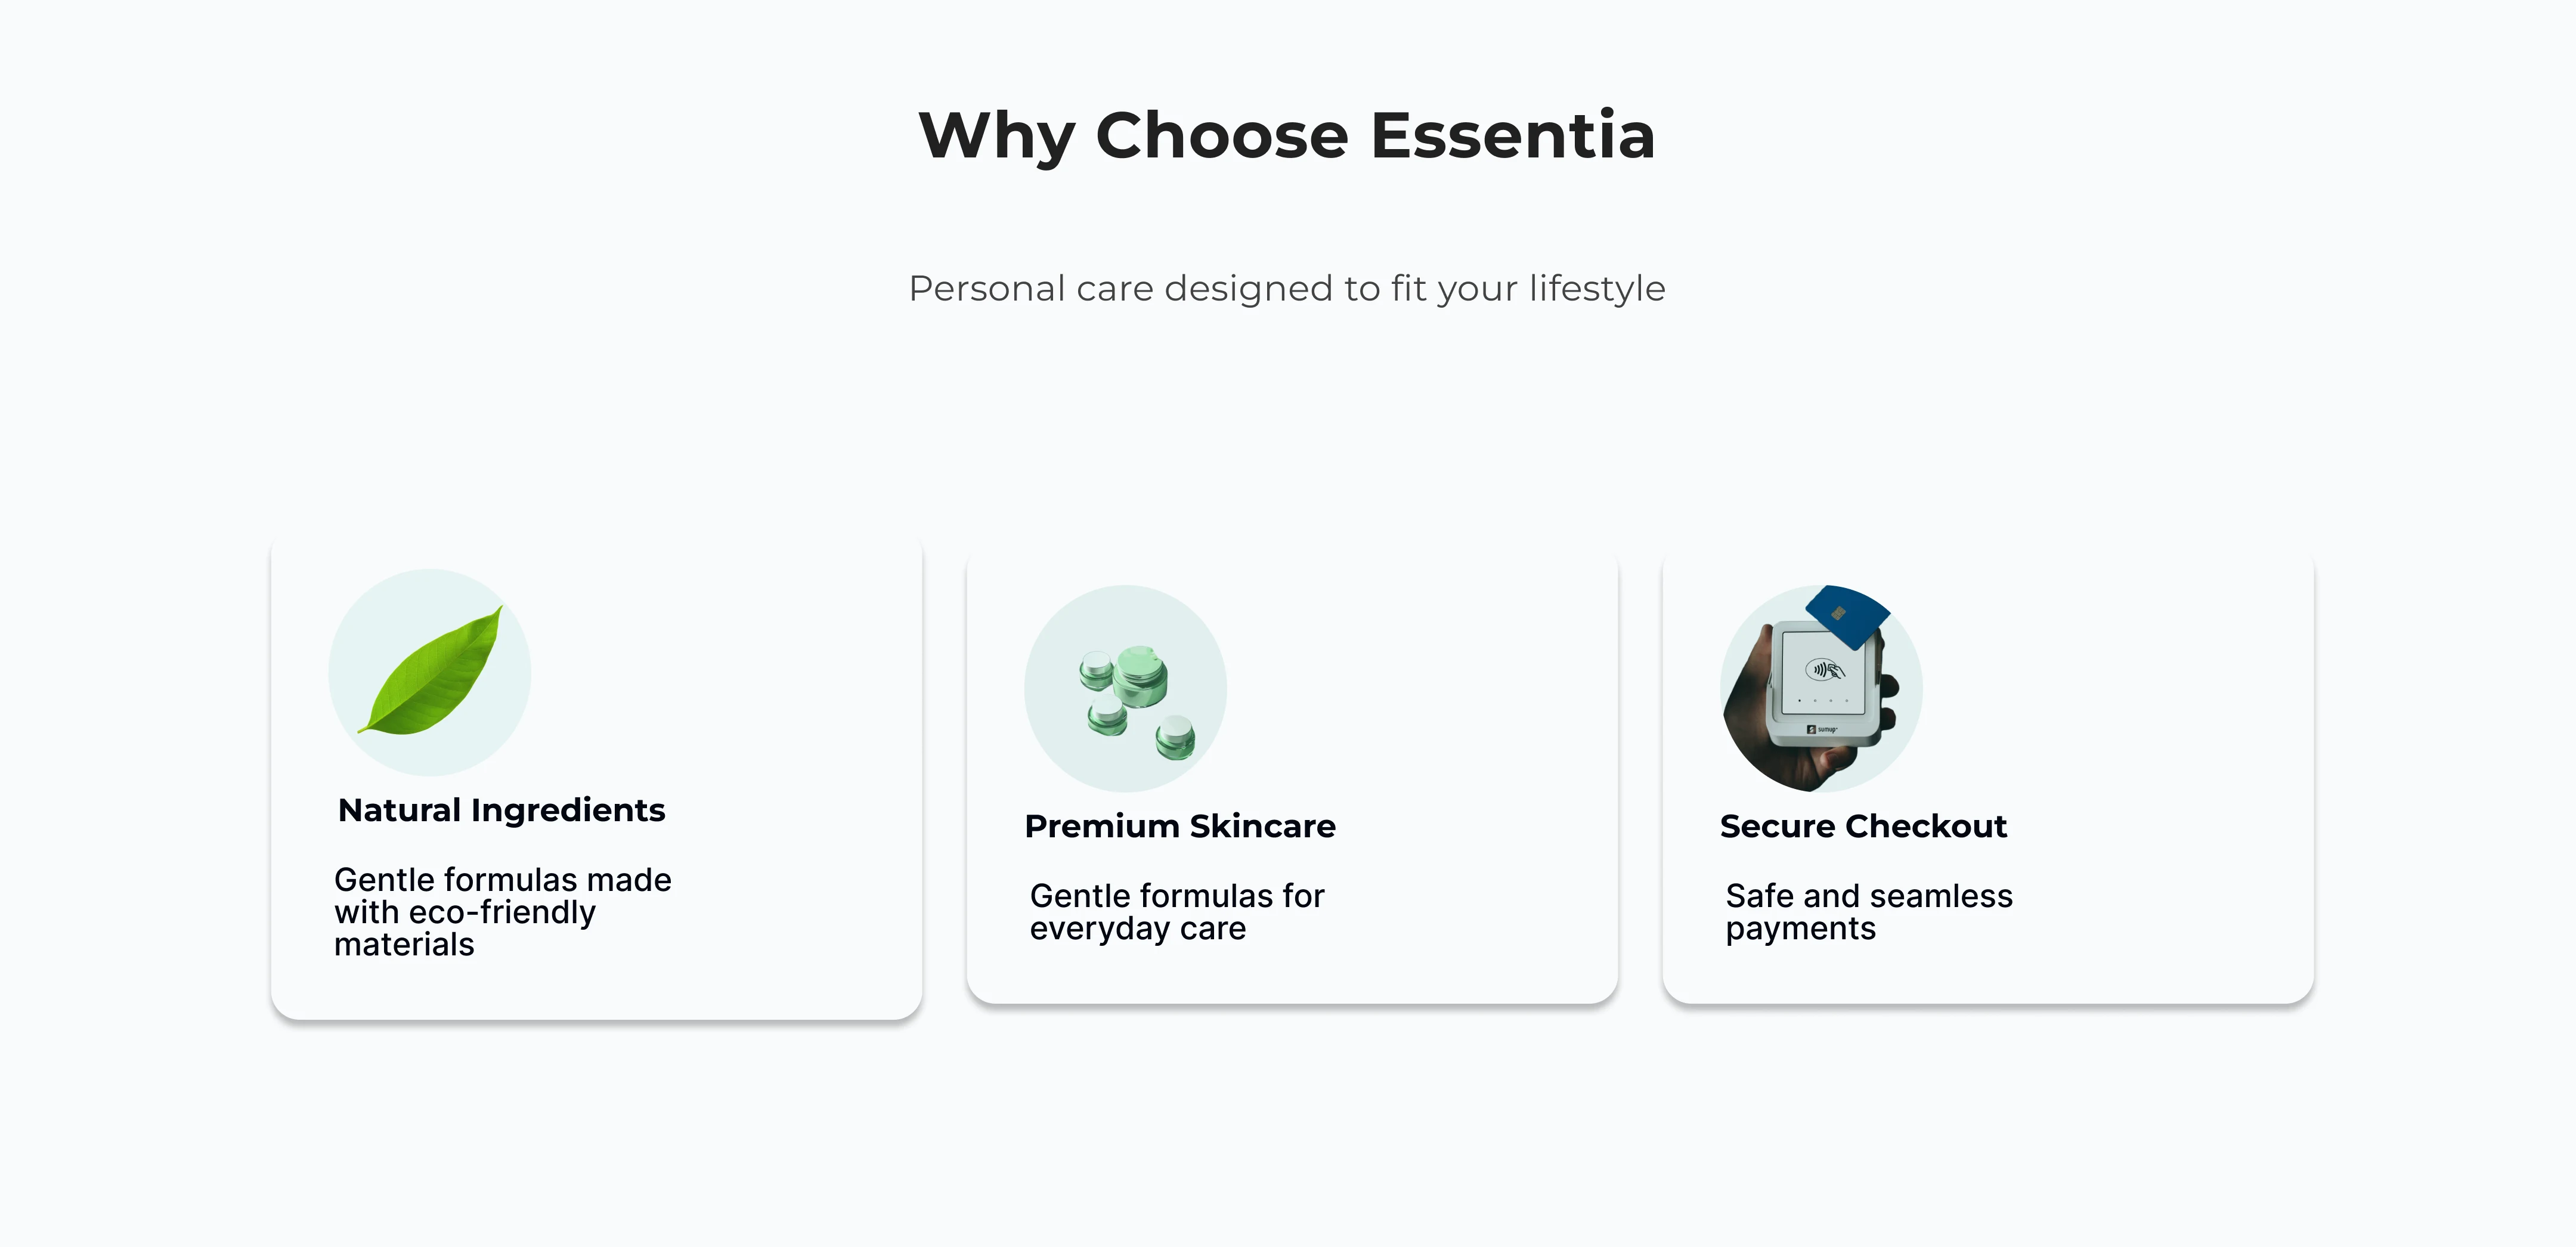Click the blue credit card chip

(x=1838, y=613)
